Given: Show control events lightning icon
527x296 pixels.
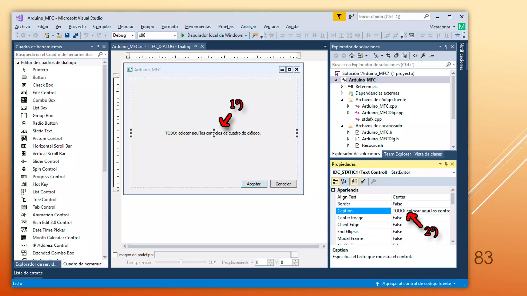Looking at the screenshot, I should coord(363,181).
